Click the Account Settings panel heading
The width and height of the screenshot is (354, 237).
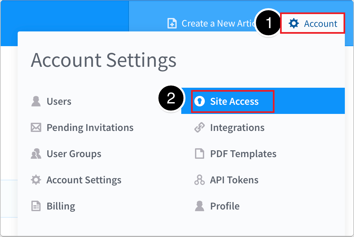click(x=104, y=61)
